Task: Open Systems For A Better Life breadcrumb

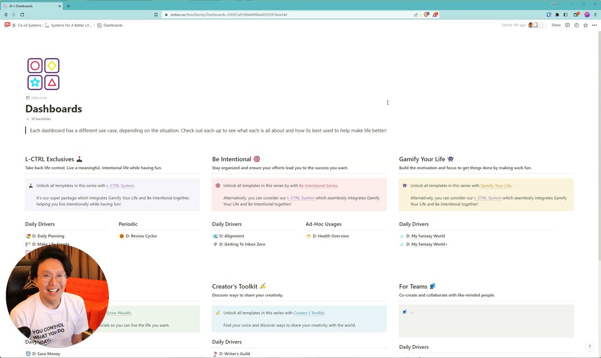Action: (x=68, y=25)
